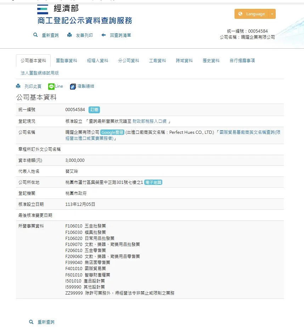The width and height of the screenshot is (304, 329).
Task: Click the bottom 重新查詢 link
Action: [x=46, y=322]
